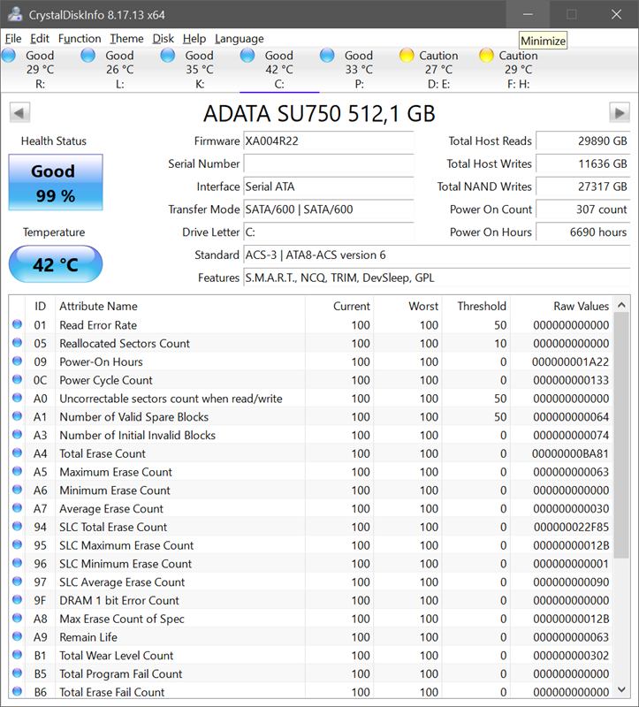Click status dot for Read Error Rate
639x707 pixels.
[x=17, y=324]
